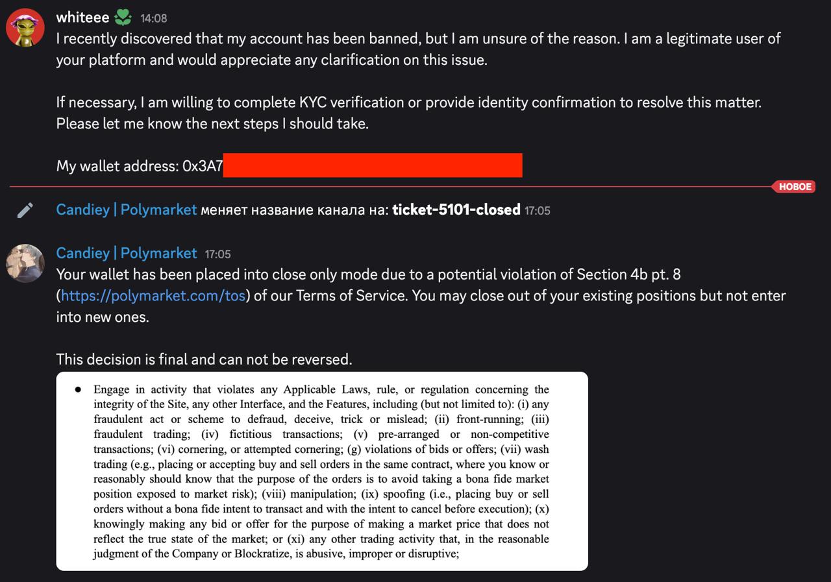This screenshot has height=582, width=831.
Task: Click 'This decision is final' message line
Action: (204, 359)
